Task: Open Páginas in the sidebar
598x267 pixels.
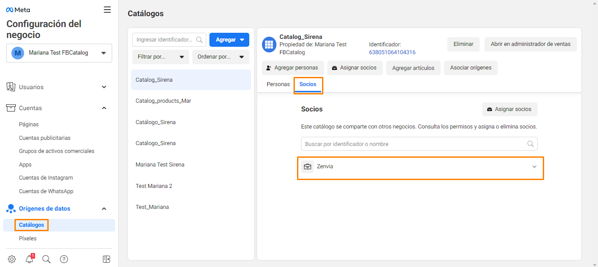Action: click(x=29, y=125)
